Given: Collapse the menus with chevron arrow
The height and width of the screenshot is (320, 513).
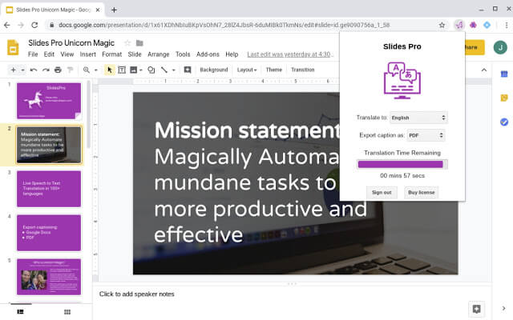Looking at the screenshot, I should [484, 70].
